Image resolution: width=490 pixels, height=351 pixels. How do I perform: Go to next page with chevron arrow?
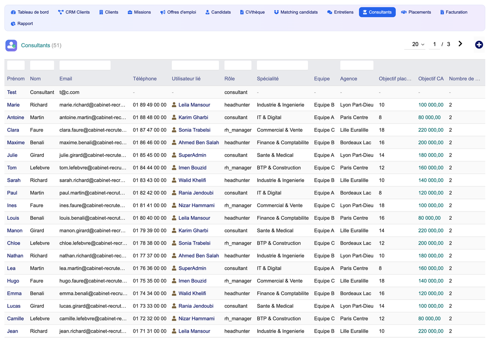tap(460, 44)
